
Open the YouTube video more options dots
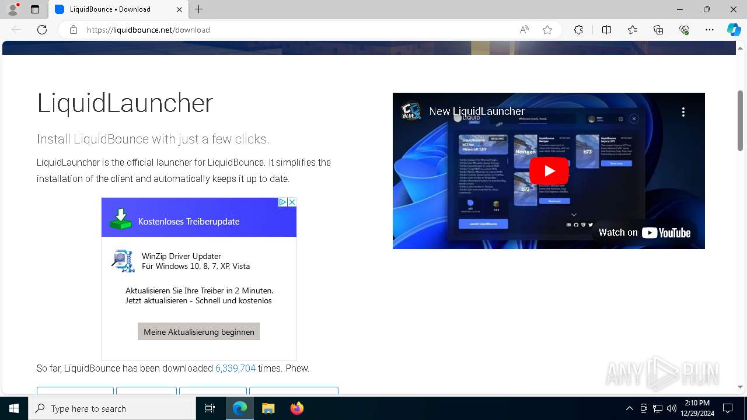pos(683,112)
